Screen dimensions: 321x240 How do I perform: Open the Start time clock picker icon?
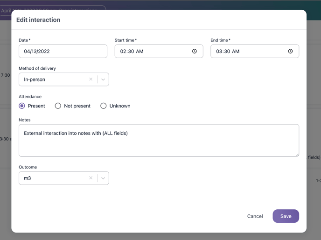(195, 51)
